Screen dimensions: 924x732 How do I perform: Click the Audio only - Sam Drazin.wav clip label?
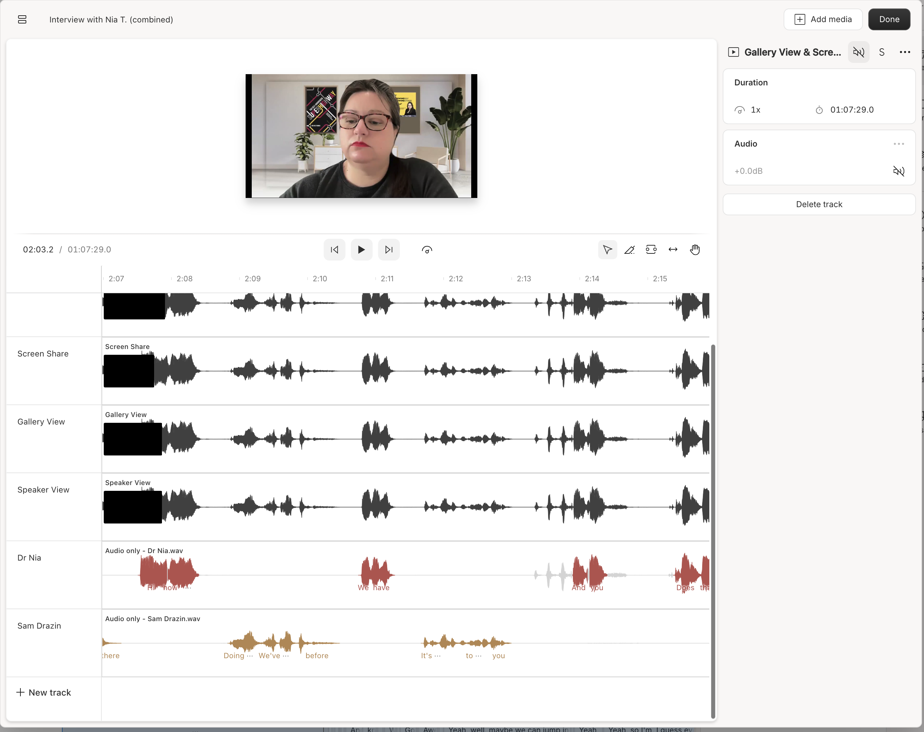click(152, 618)
